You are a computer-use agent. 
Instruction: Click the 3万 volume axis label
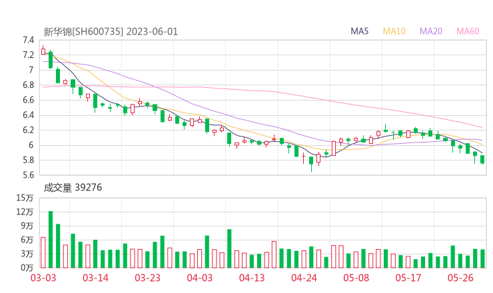(x=27, y=254)
